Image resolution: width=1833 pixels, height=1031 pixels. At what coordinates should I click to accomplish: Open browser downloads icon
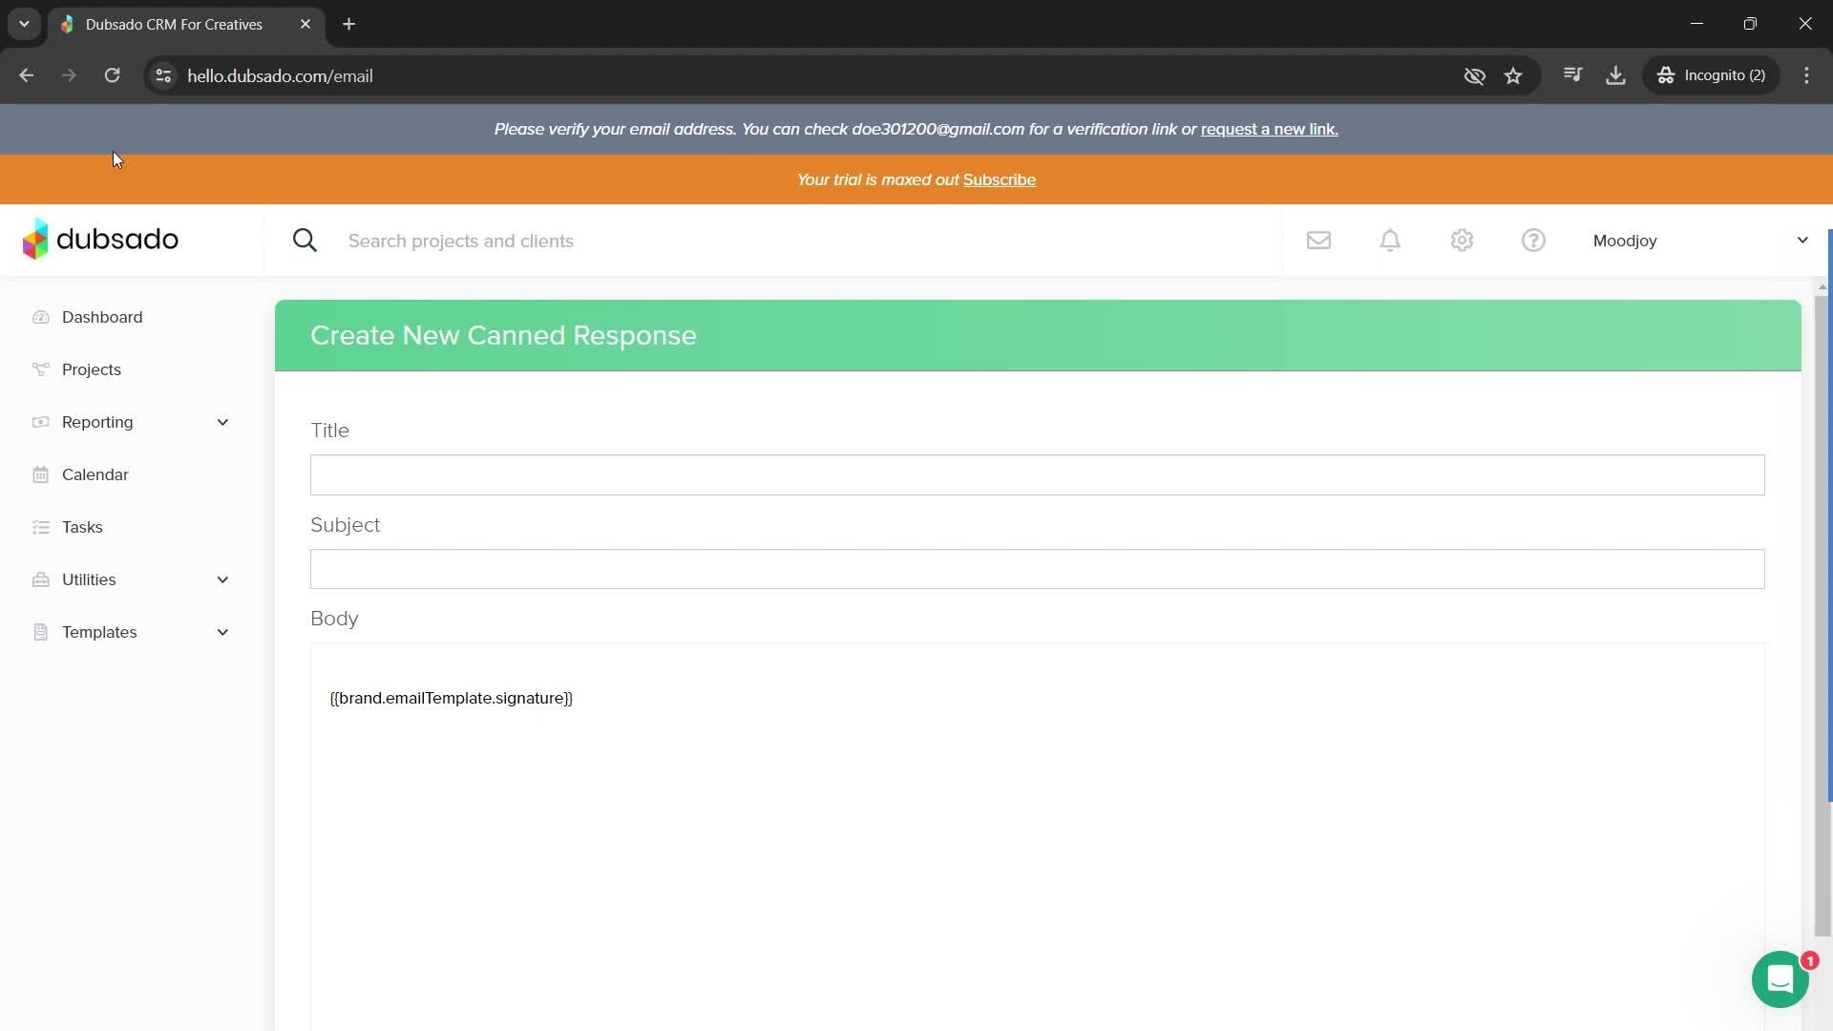click(x=1615, y=75)
